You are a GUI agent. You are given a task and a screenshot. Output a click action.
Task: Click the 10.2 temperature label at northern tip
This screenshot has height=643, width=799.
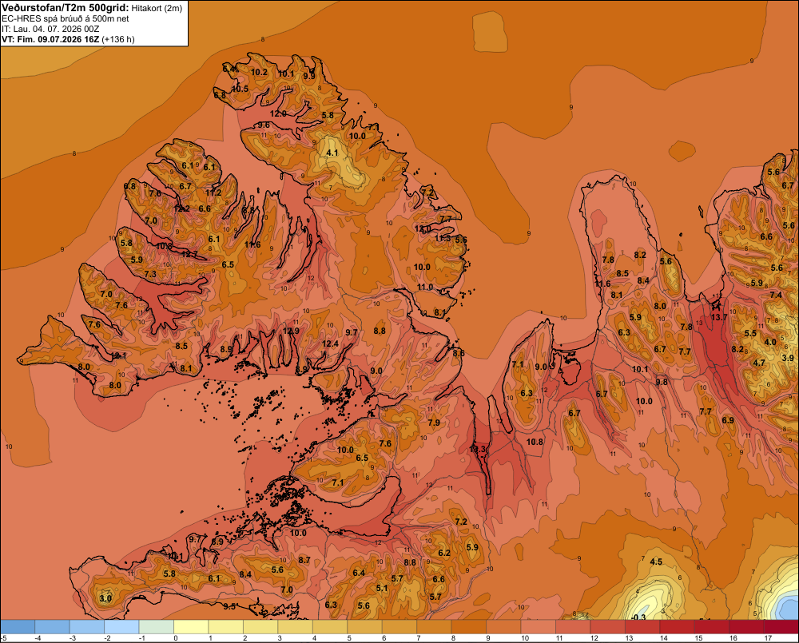tap(259, 73)
